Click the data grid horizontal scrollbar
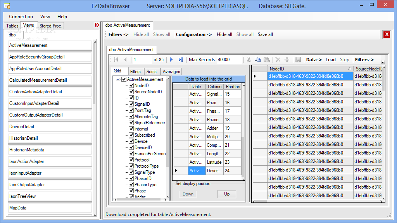This screenshot has height=223, width=397. (261, 201)
